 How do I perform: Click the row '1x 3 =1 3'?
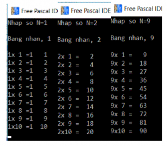(28, 71)
